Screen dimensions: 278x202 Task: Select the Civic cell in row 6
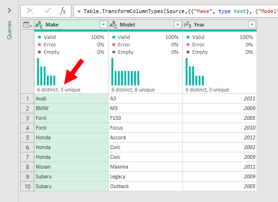[145, 147]
